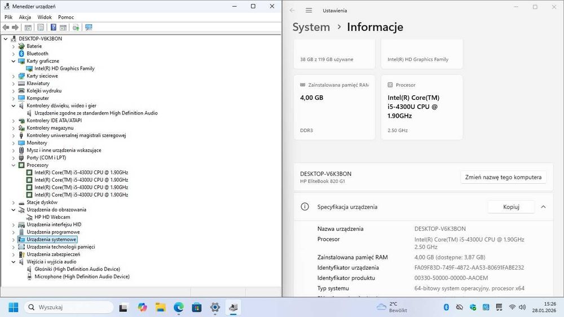Click the Głośniki speaker device icon
564x317 pixels.
[29, 269]
